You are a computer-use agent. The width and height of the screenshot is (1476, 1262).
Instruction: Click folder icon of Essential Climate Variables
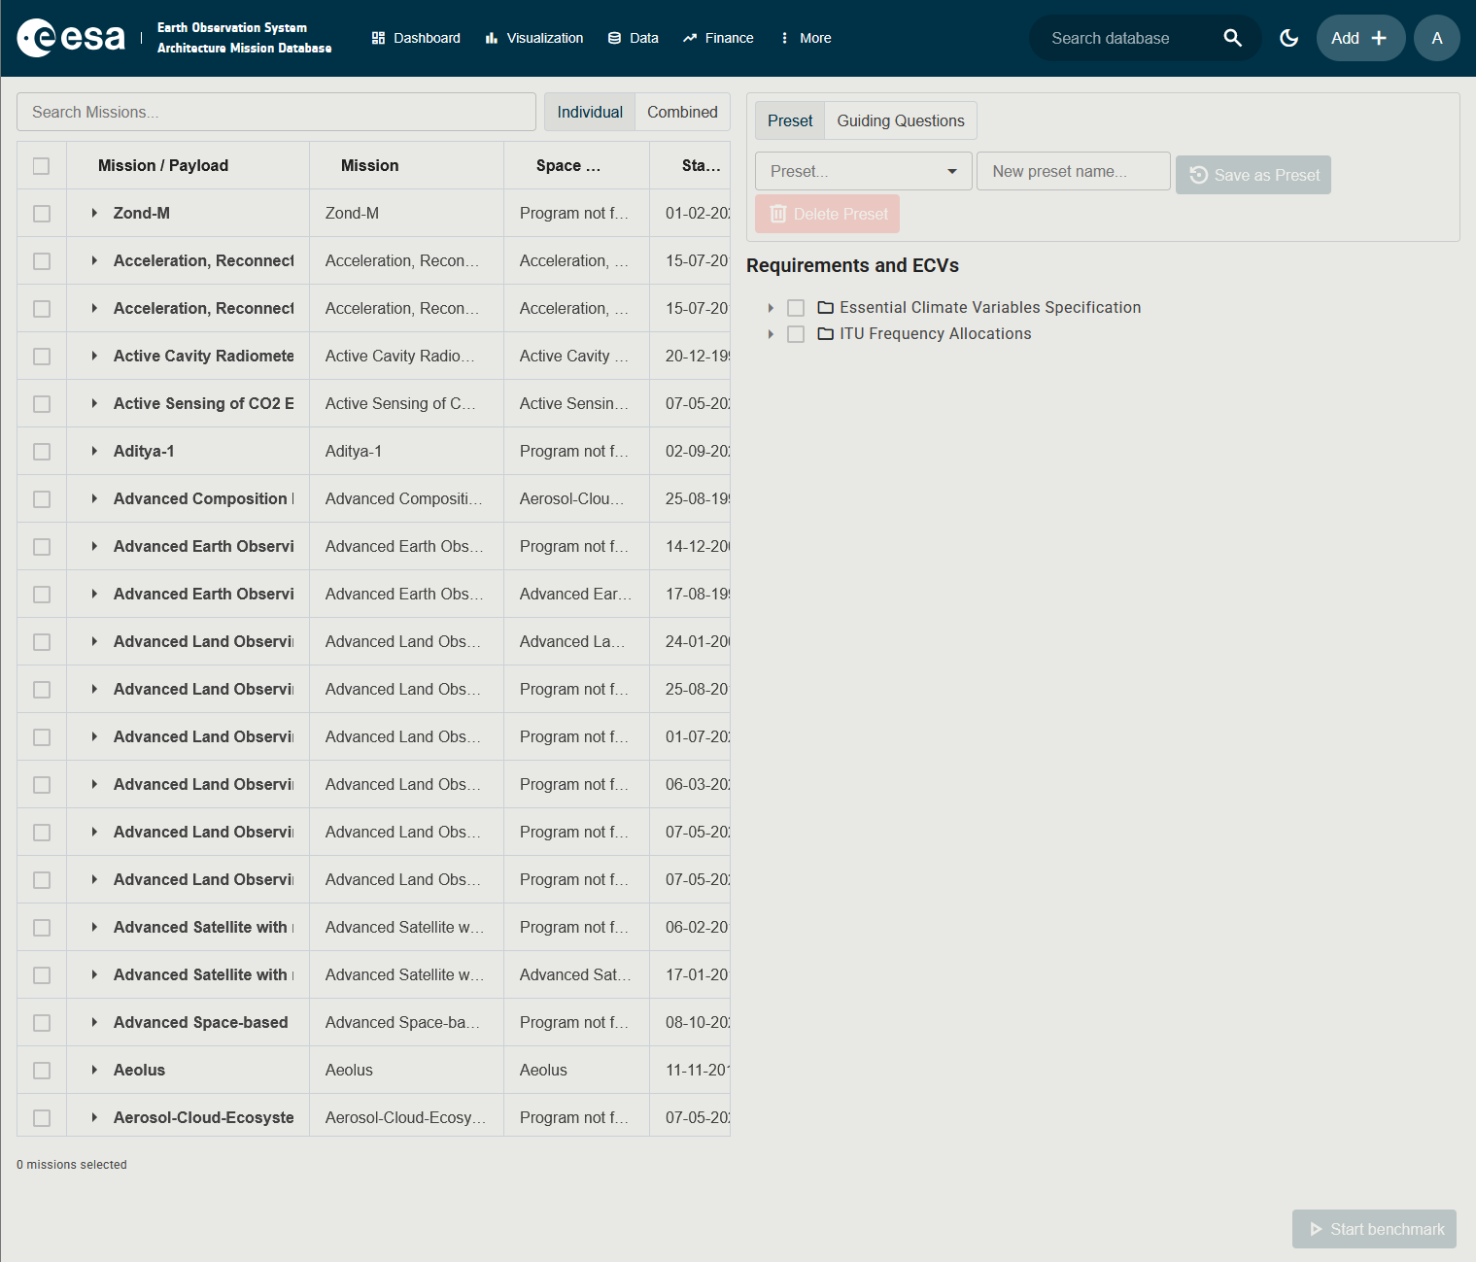click(825, 307)
